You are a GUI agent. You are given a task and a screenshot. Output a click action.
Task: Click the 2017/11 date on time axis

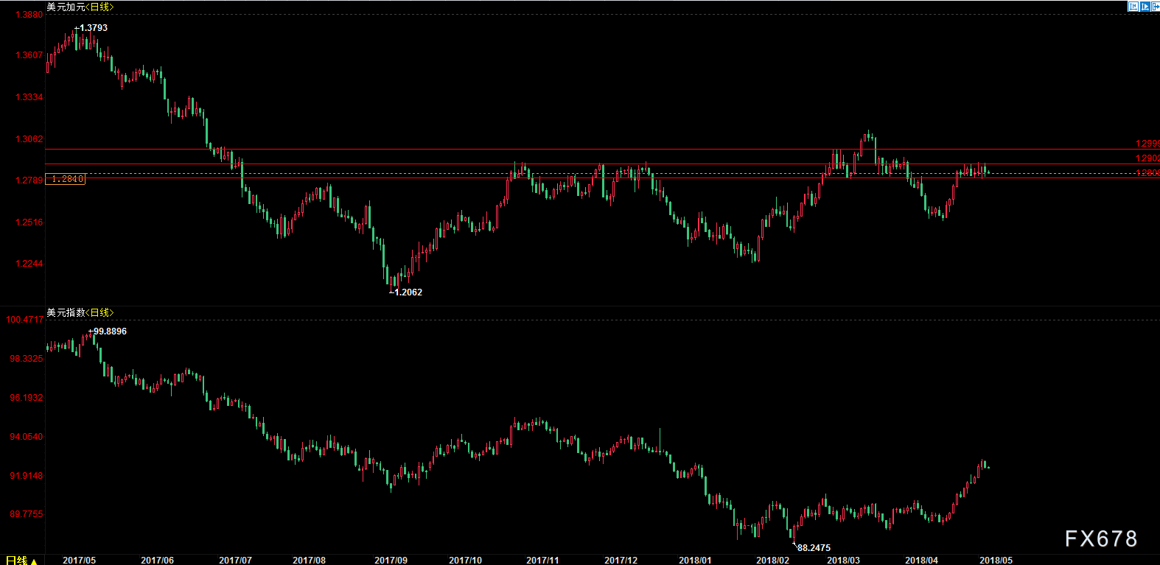coord(542,560)
